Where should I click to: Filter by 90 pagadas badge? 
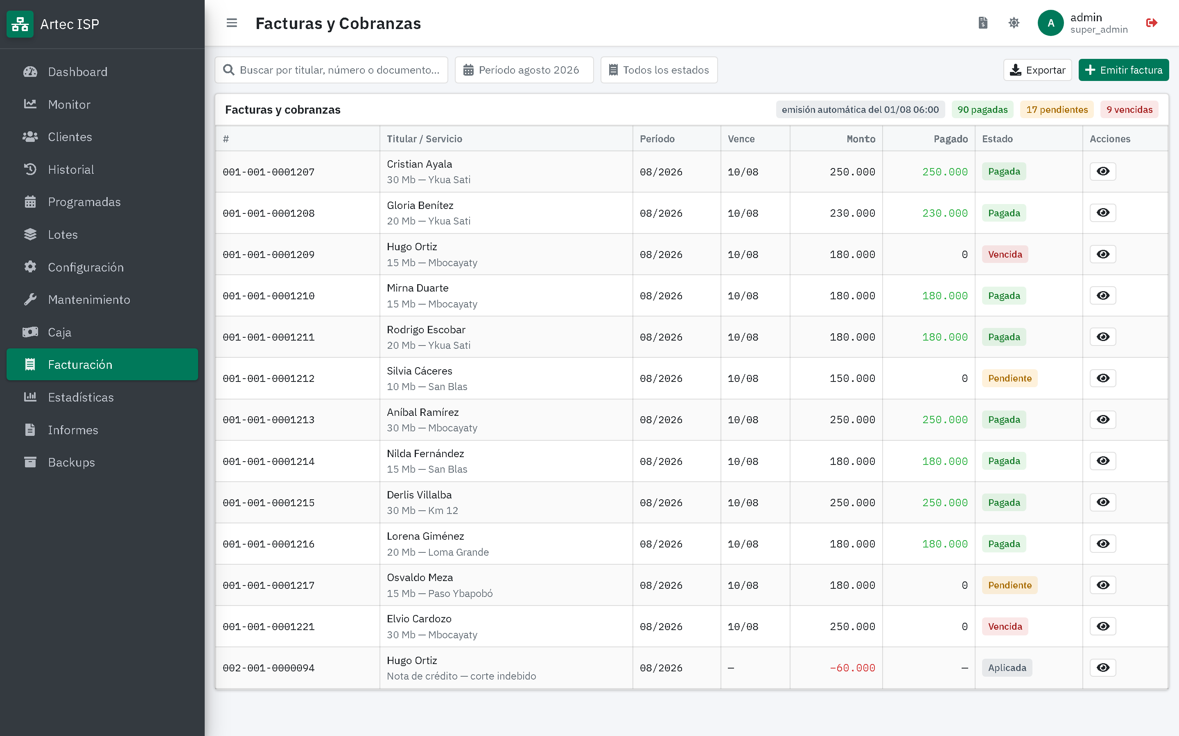[x=982, y=110]
